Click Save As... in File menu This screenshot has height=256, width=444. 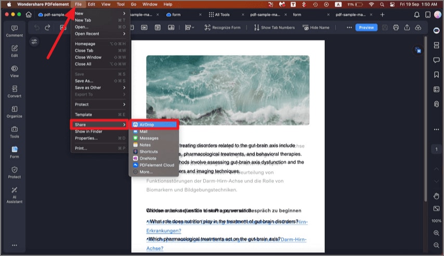coord(100,81)
